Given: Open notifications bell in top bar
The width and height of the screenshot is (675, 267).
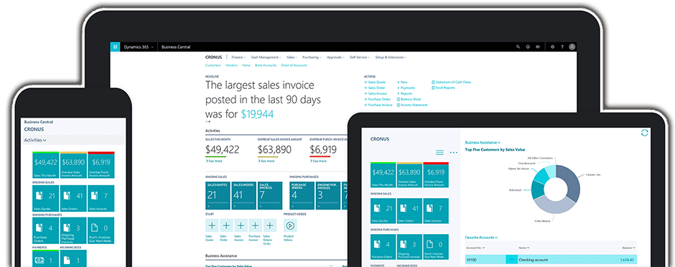Looking at the screenshot, I should point(528,47).
